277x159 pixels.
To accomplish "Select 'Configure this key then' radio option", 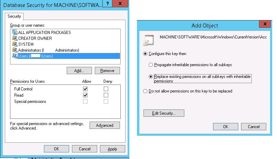I will click(145, 54).
